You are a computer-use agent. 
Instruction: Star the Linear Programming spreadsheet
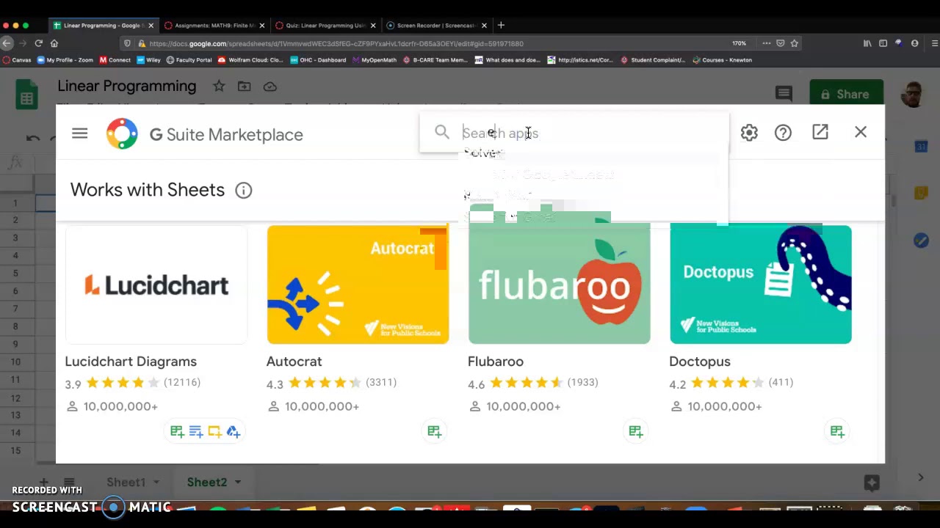pos(219,87)
